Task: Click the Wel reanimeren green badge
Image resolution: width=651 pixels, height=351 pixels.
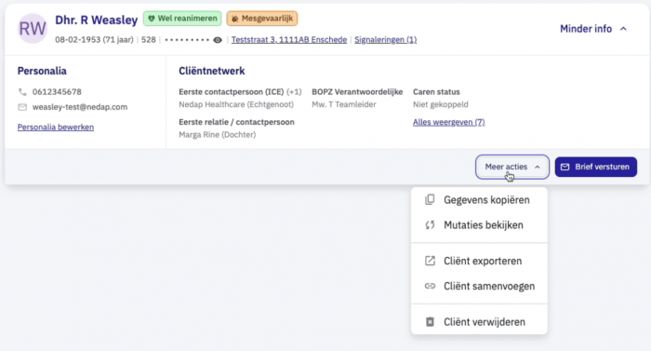Action: 182,19
